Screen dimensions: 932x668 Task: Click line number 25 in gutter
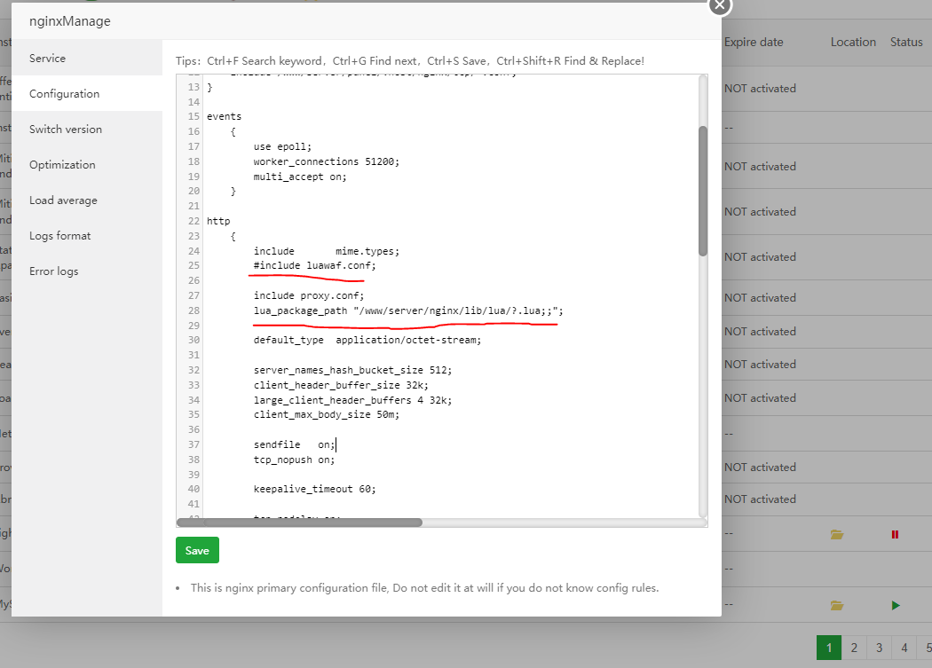click(194, 265)
